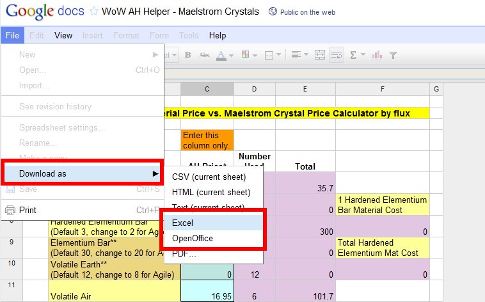The image size is (485, 302).
Task: Open the alignment dropdown arrow
Action: click(306, 55)
